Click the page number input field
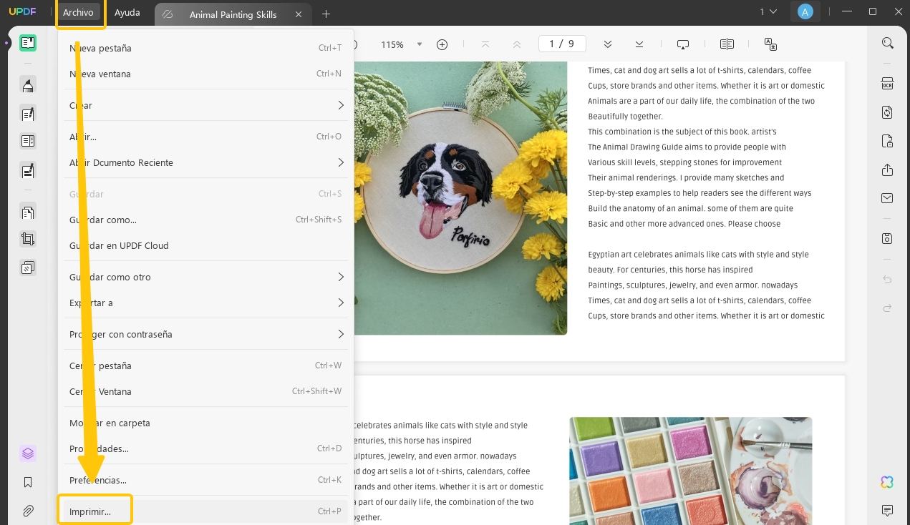910x525 pixels. click(x=562, y=44)
